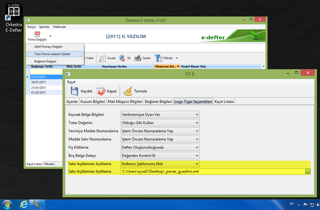Click the Yazdır printer icon
This screenshot has width=320, height=210.
[x=137, y=58]
